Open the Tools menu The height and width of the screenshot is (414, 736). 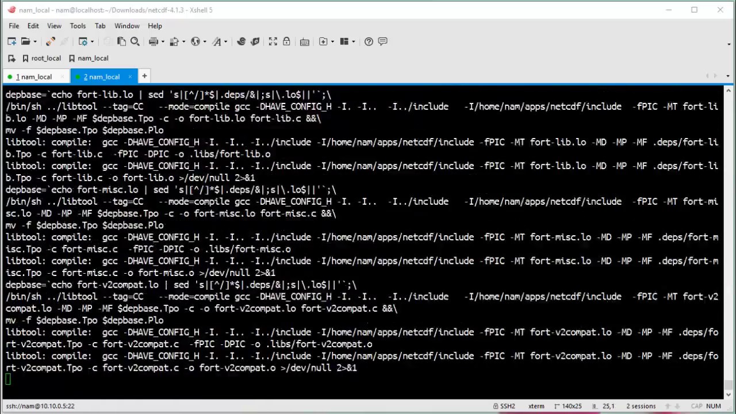(x=78, y=26)
